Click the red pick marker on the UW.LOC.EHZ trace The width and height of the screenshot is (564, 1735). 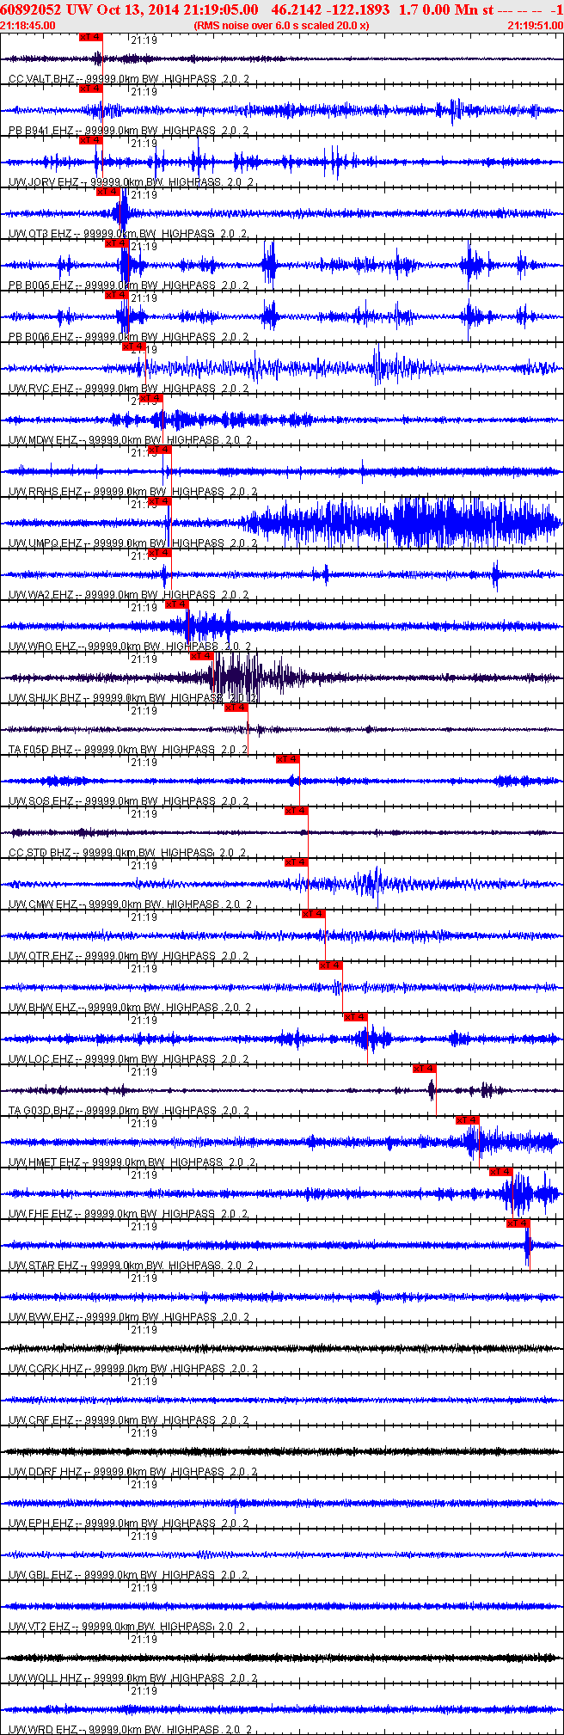tap(356, 1017)
